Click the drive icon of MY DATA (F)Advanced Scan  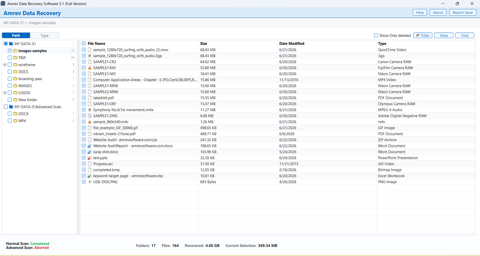pos(11,107)
